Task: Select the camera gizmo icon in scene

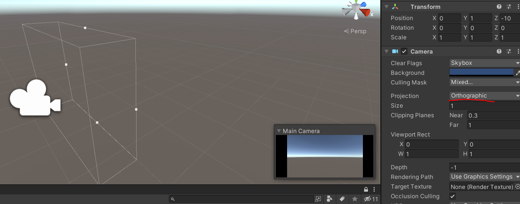Action: pyautogui.click(x=35, y=98)
